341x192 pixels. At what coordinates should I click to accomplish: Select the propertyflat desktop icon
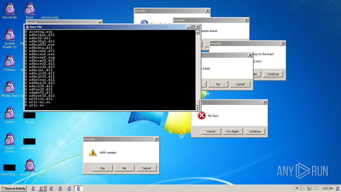(x=30, y=167)
